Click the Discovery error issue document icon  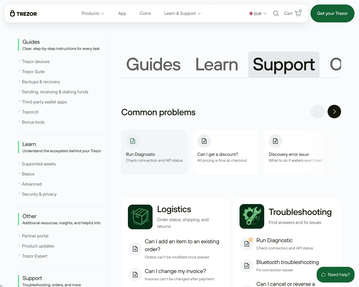tap(275, 141)
